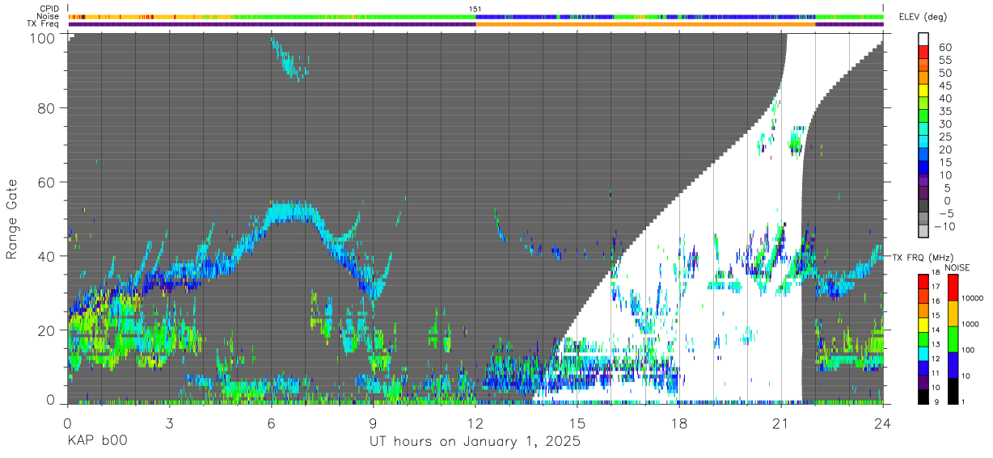Click the x-axis hour tick label '9'
The height and width of the screenshot is (458, 993).
pos(374,422)
